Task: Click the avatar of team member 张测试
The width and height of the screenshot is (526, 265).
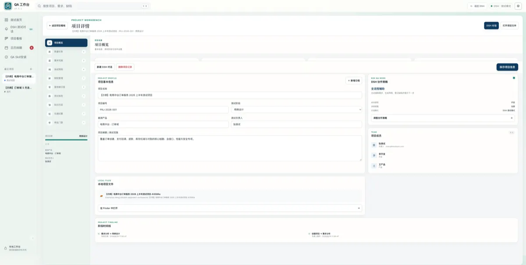Action: (374, 145)
